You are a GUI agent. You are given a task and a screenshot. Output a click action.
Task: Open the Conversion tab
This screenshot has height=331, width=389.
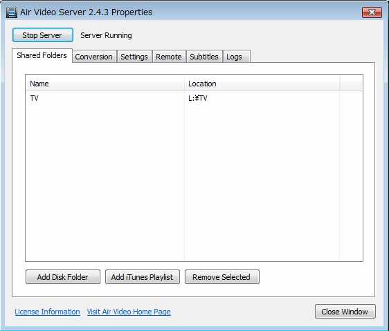pos(94,57)
